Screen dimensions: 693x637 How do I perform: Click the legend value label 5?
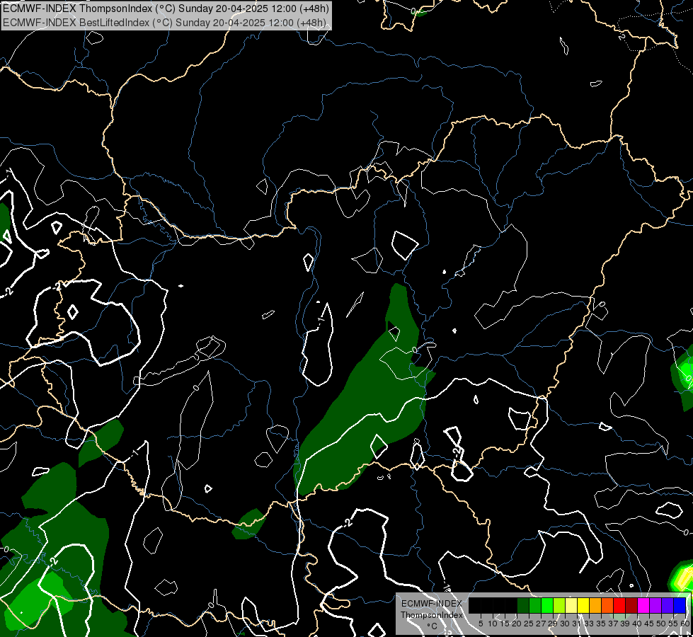481,624
